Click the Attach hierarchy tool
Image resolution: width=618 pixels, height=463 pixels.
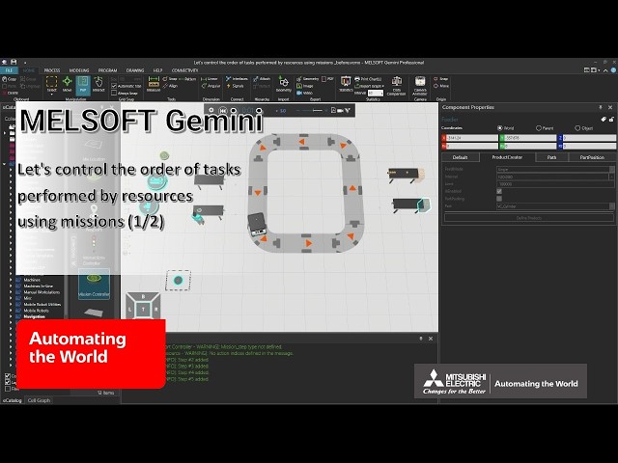[x=262, y=79]
